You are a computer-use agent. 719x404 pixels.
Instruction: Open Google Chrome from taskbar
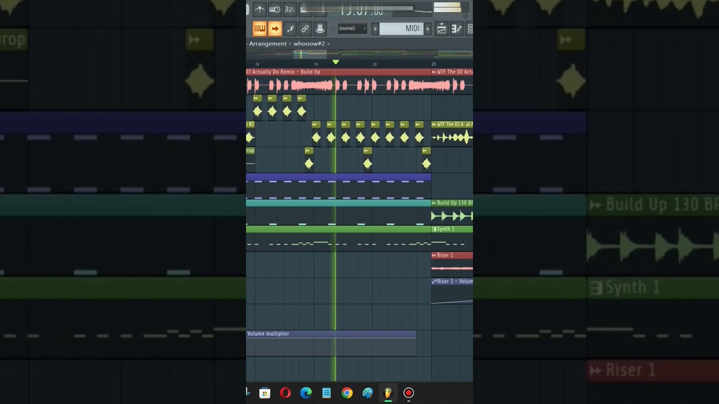pos(347,393)
